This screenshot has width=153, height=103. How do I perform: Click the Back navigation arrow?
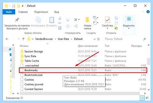7,39
